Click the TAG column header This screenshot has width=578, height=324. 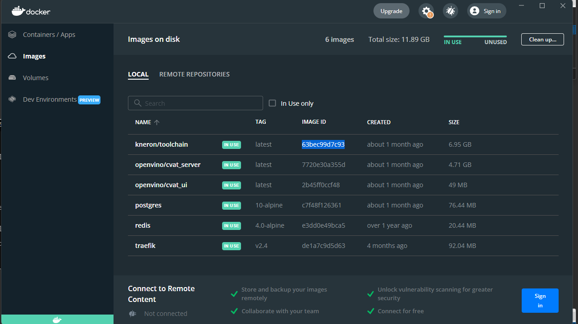261,122
